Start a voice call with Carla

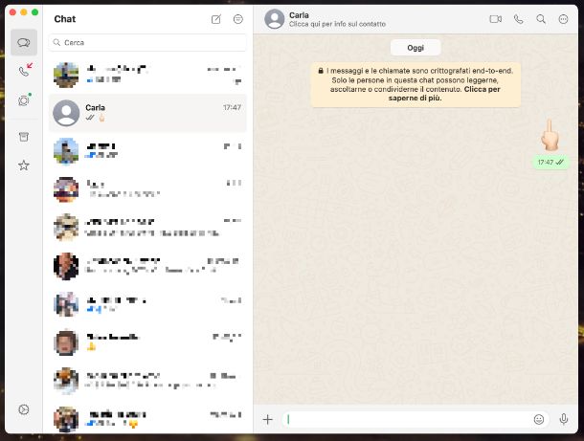(x=519, y=19)
